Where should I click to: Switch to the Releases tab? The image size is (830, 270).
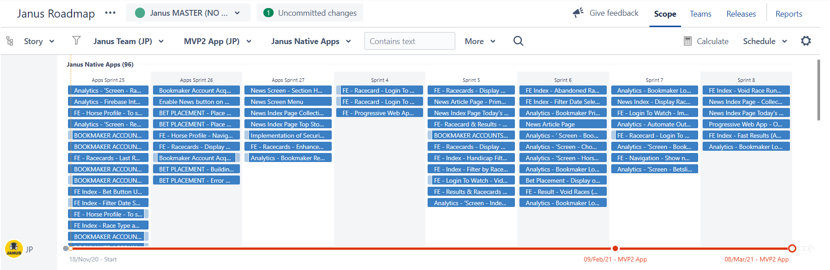tap(741, 14)
